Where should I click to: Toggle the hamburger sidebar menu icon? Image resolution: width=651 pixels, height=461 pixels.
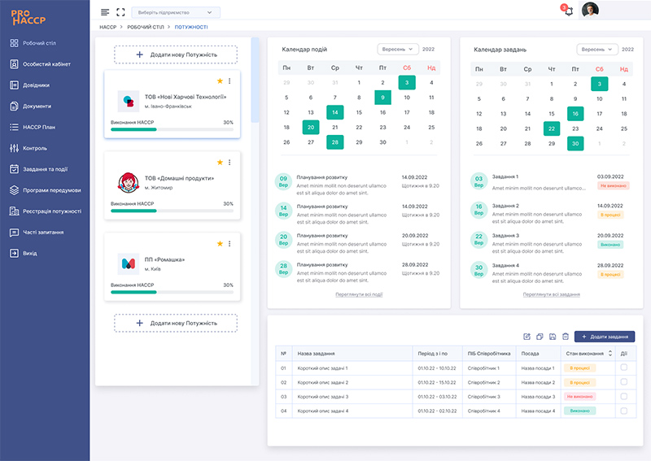click(x=104, y=12)
